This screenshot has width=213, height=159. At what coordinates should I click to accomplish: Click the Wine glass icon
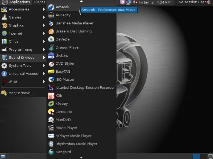[x=4, y=82]
